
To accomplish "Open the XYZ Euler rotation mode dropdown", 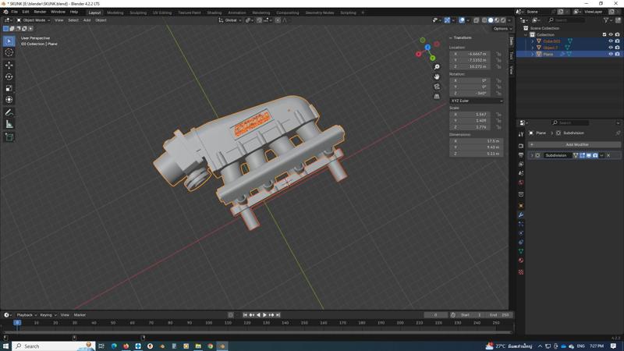I will coord(477,101).
